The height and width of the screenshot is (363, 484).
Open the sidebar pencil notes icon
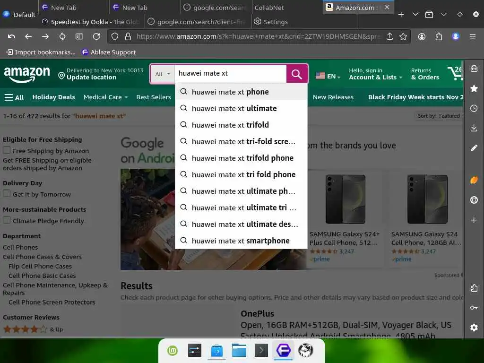474,148
